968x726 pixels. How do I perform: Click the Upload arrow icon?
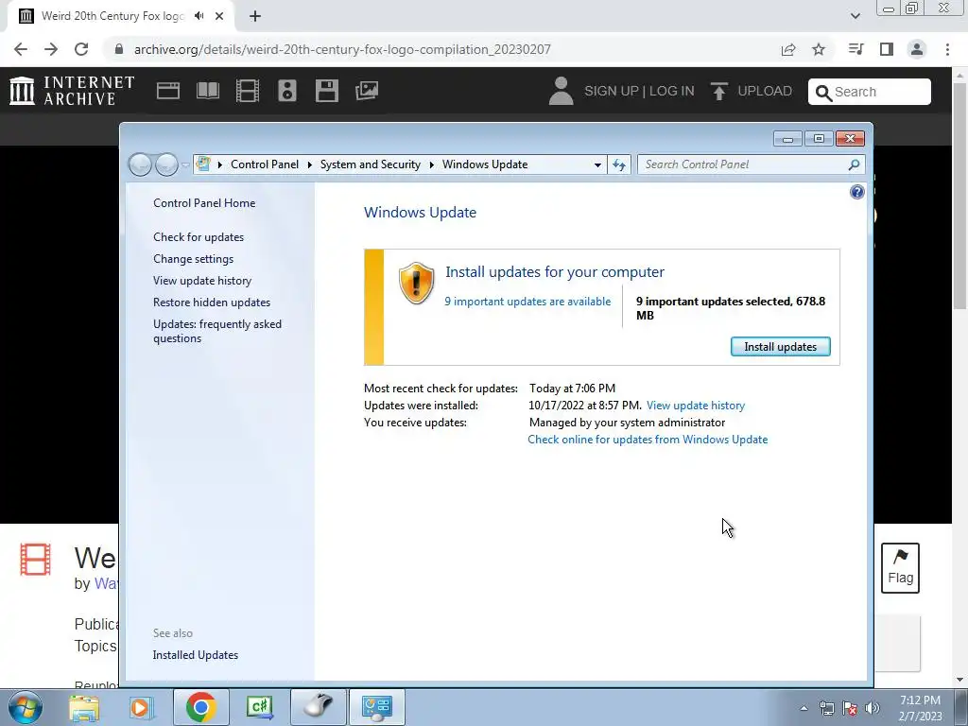click(718, 91)
